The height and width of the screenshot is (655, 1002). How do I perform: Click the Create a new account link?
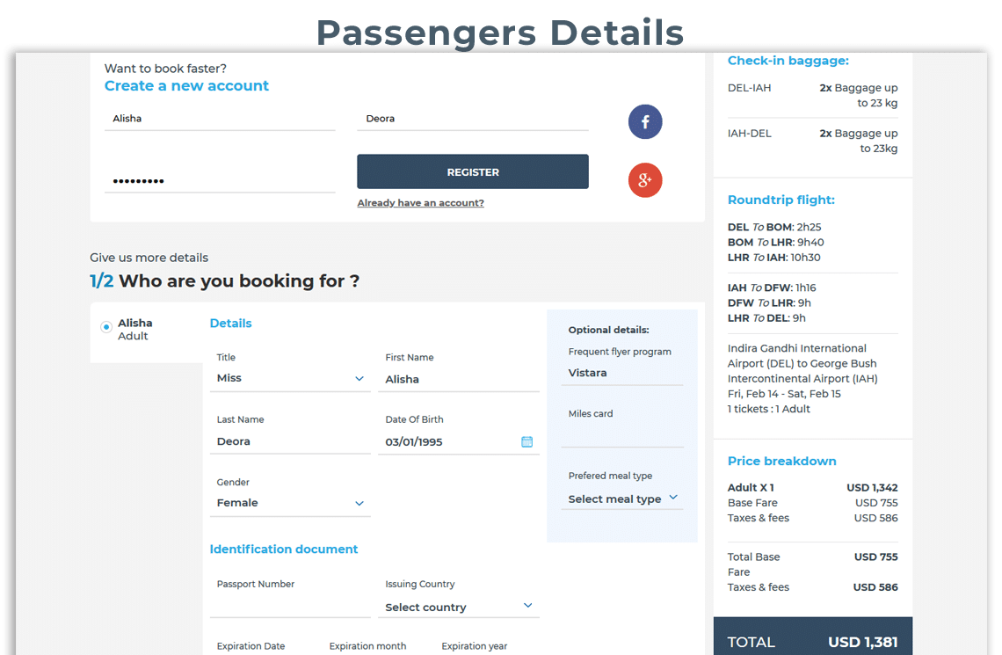[x=186, y=86]
